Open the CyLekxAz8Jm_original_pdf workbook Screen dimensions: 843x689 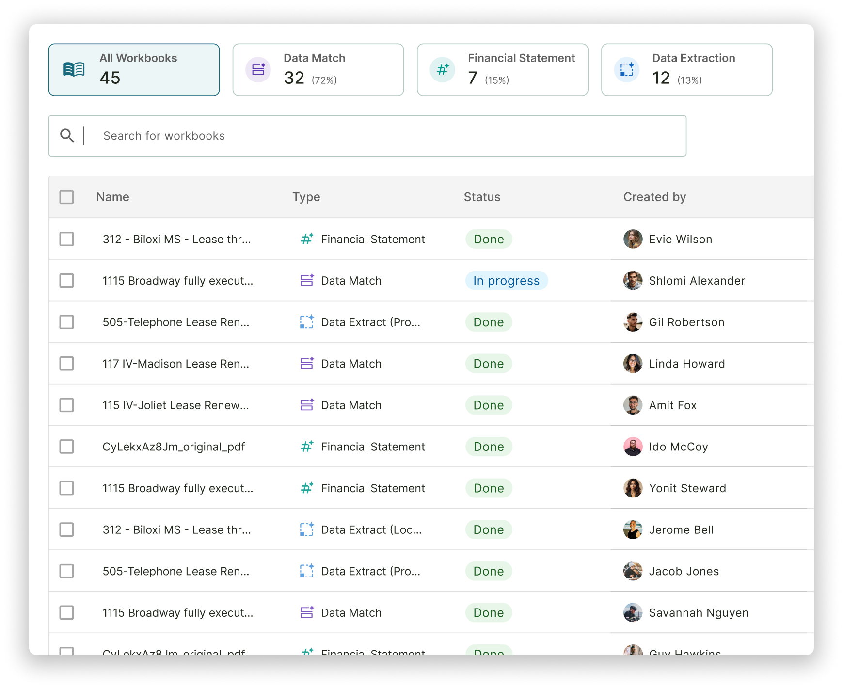(174, 447)
